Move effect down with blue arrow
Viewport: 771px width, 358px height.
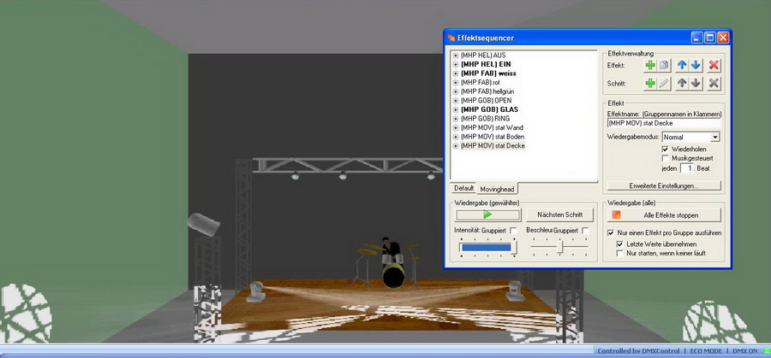(x=696, y=65)
